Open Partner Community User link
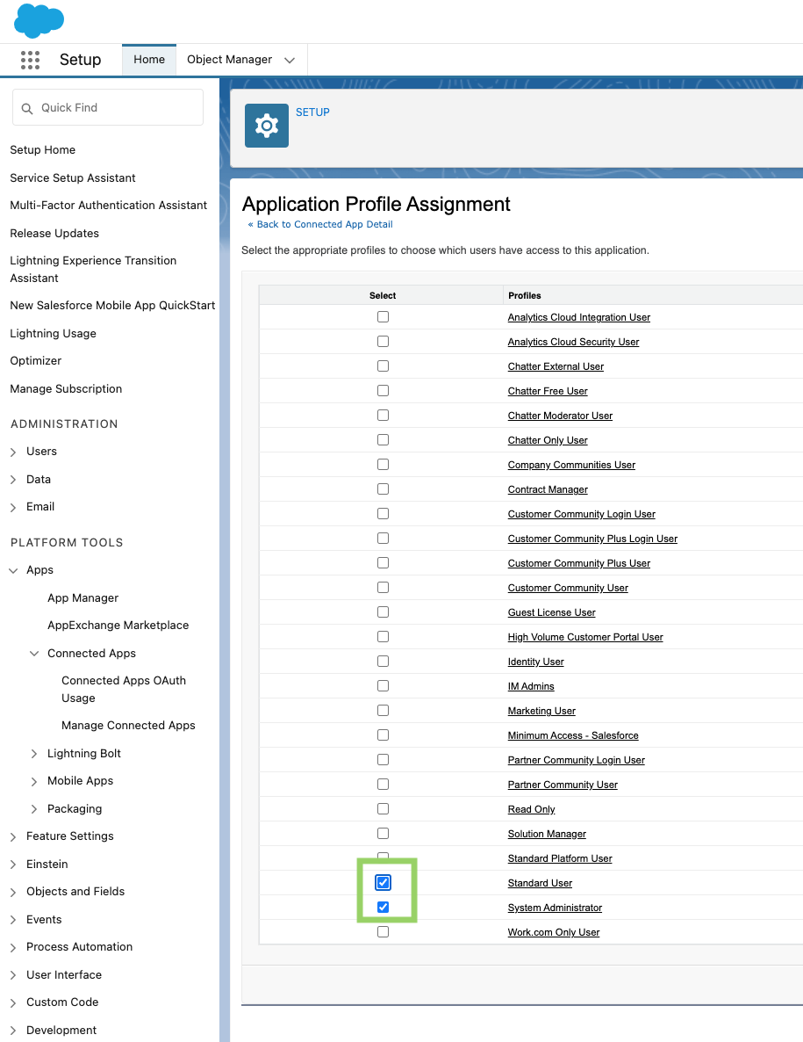The width and height of the screenshot is (803, 1042). coord(563,785)
